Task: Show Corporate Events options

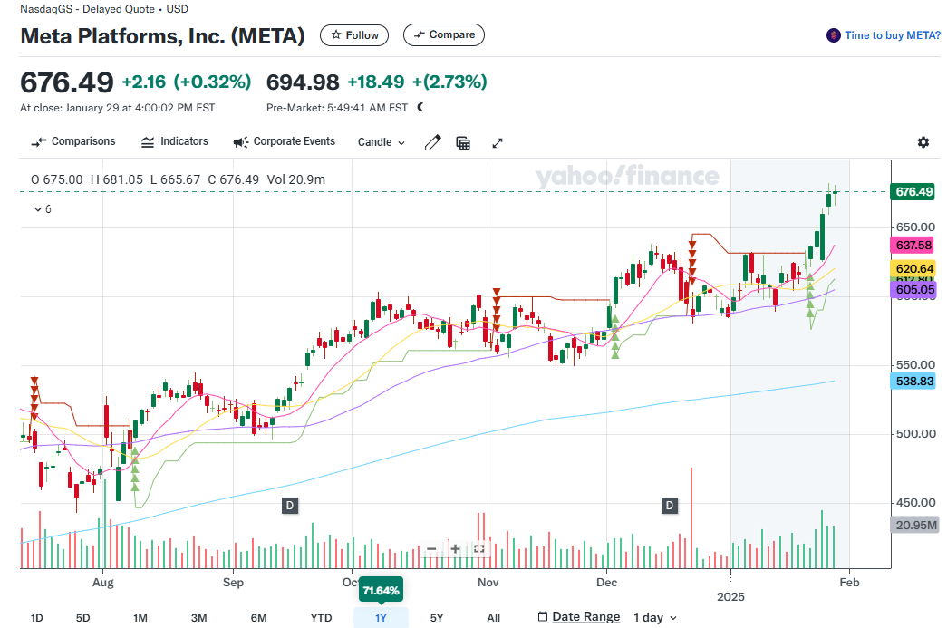Action: pyautogui.click(x=285, y=141)
